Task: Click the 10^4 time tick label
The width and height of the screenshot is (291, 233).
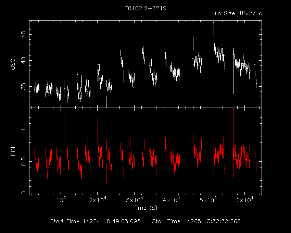Action: pyautogui.click(x=61, y=200)
